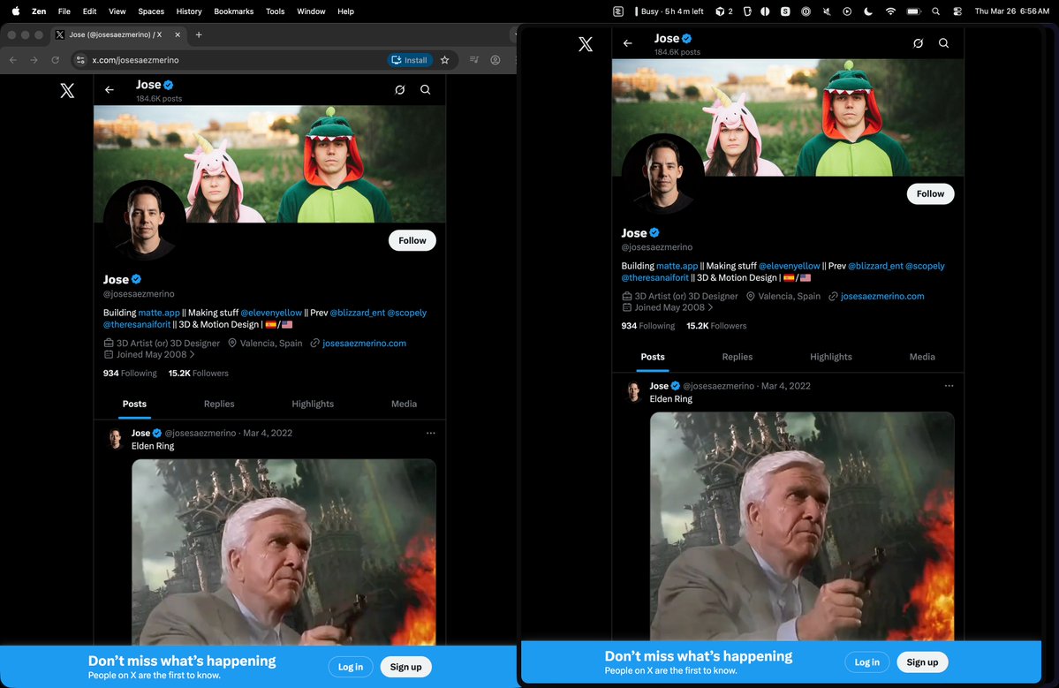Open the Spaces menu
The image size is (1059, 688).
pyautogui.click(x=151, y=11)
